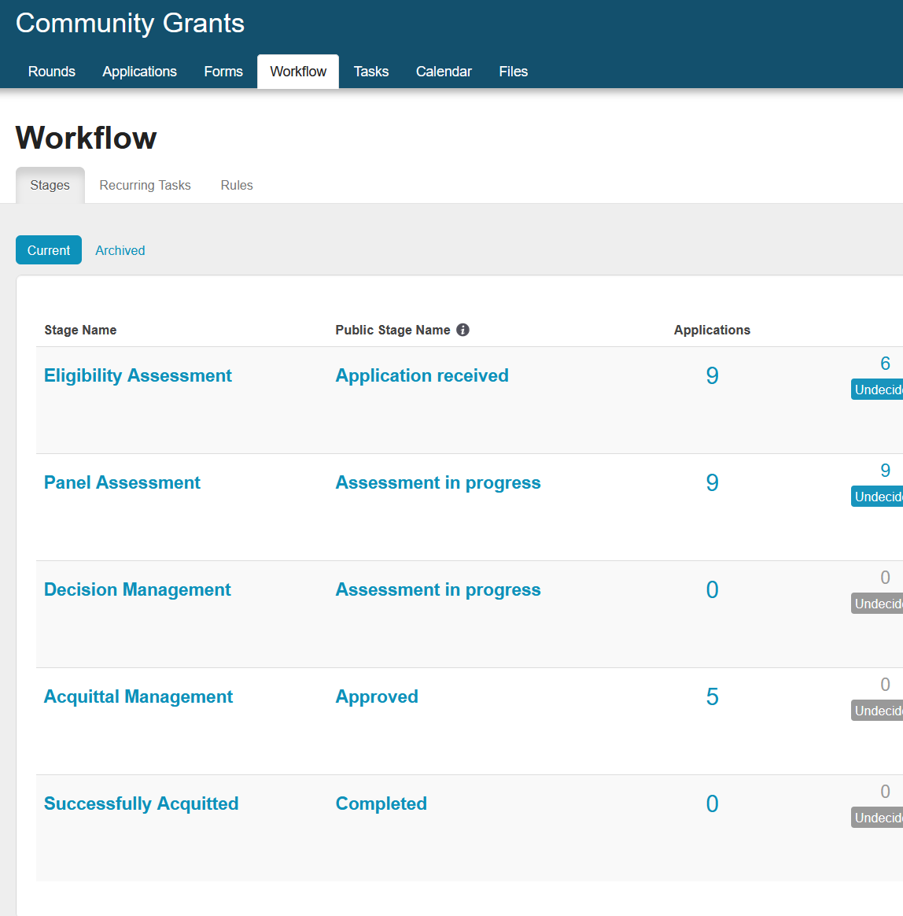Open the Calendar tab
Viewport: 903px width, 916px height.
pyautogui.click(x=444, y=72)
